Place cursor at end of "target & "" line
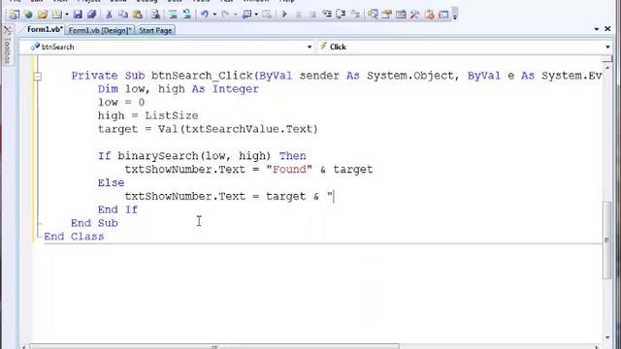Image resolution: width=621 pixels, height=349 pixels. tap(334, 196)
